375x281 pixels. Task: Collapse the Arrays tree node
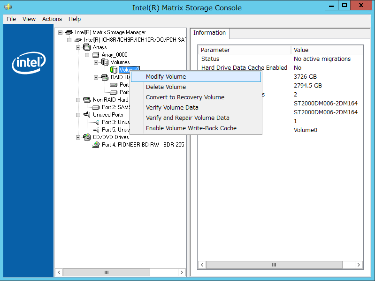pyautogui.click(x=78, y=47)
